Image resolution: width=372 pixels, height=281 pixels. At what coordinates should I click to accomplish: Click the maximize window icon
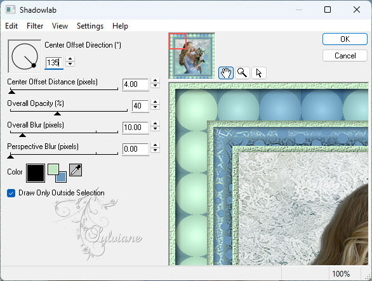coord(328,10)
